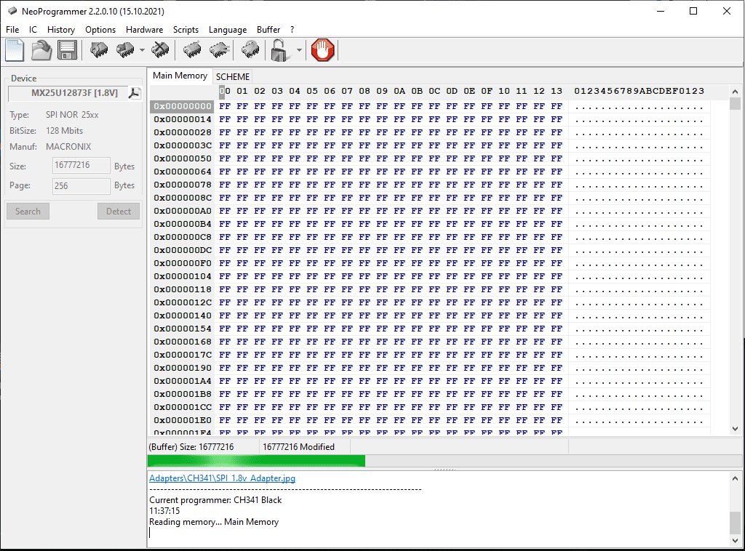Select address row 0x00000000
Screen dimensions: 745x551
[183, 106]
